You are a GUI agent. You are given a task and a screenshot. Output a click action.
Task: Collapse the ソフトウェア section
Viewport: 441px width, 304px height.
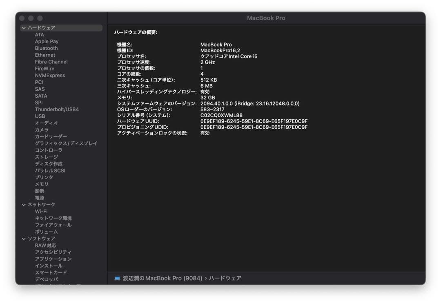pyautogui.click(x=23, y=238)
